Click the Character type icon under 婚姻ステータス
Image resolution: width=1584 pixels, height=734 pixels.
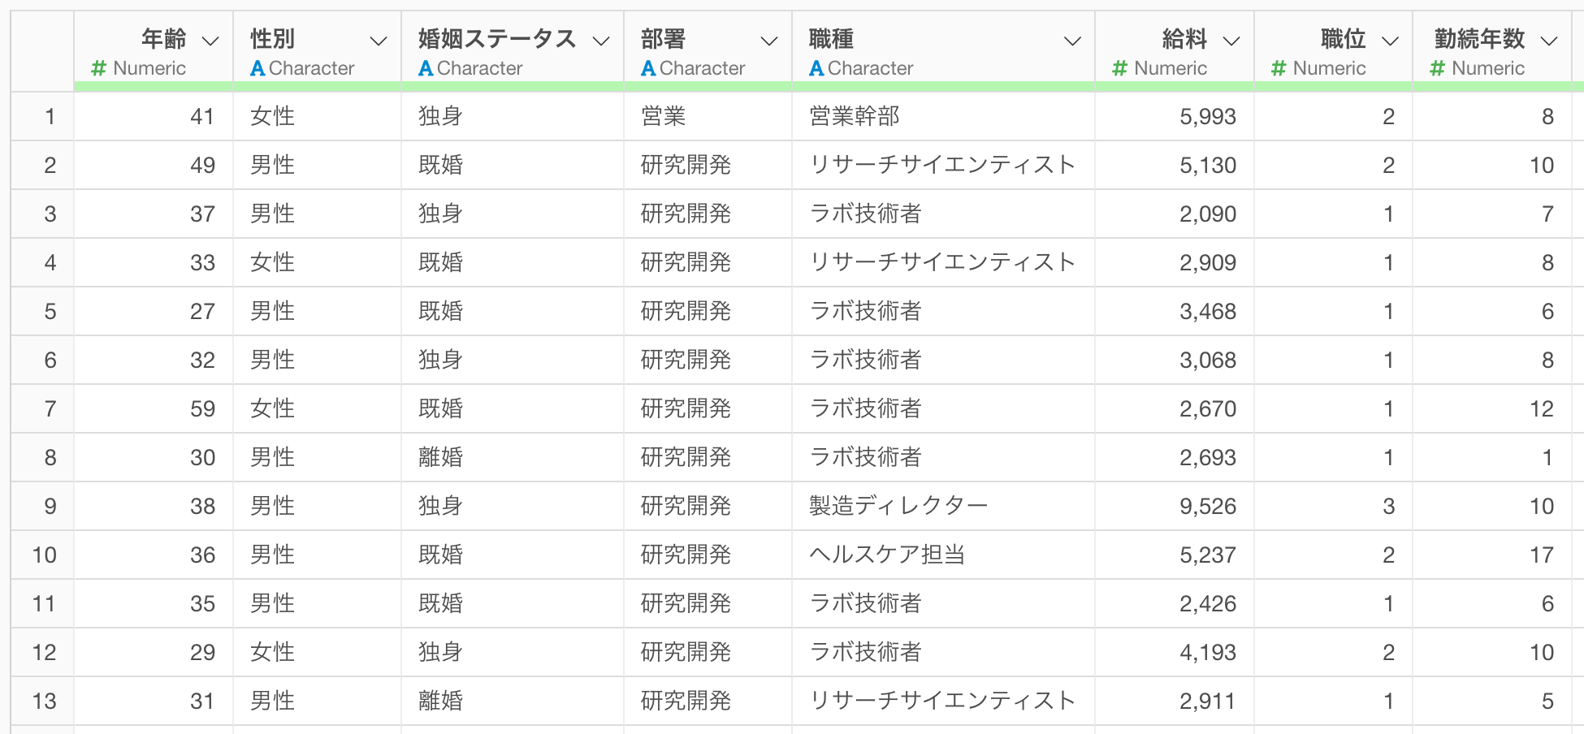pos(426,68)
